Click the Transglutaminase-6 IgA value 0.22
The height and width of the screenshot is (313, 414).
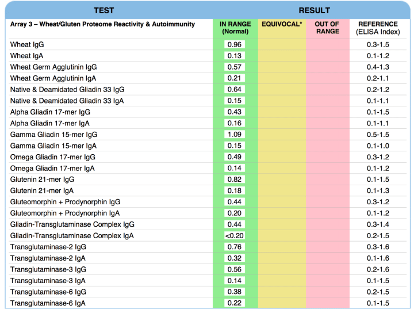click(235, 303)
